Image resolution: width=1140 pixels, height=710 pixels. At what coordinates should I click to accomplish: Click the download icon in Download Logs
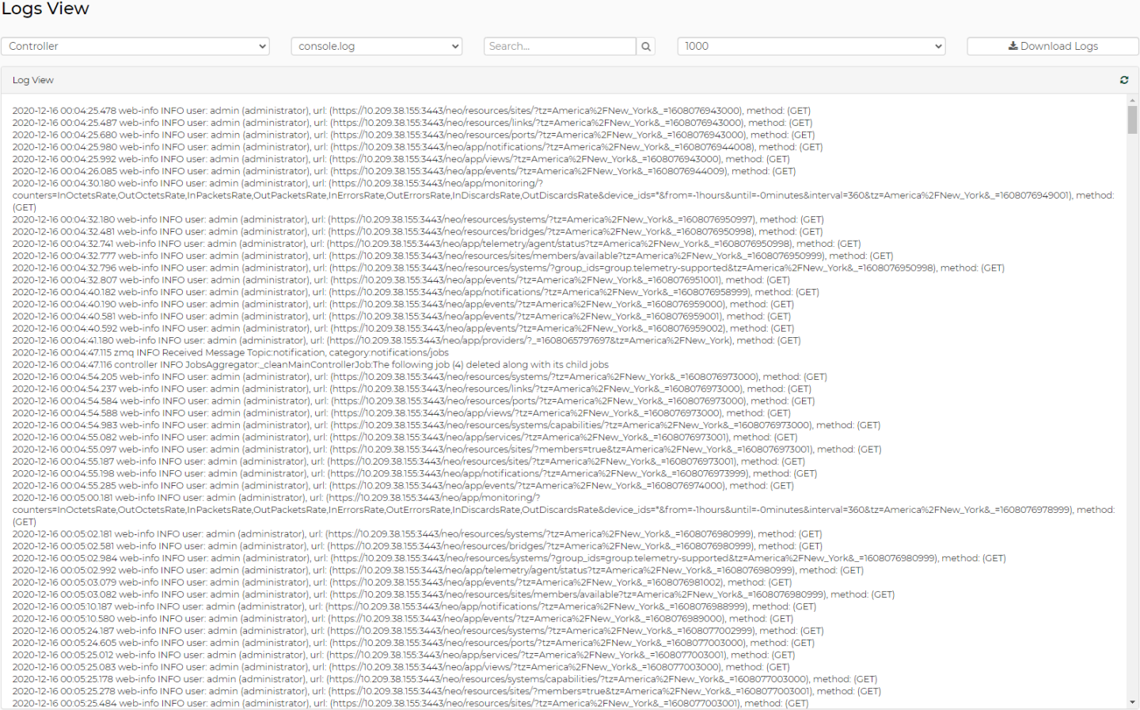(1013, 46)
